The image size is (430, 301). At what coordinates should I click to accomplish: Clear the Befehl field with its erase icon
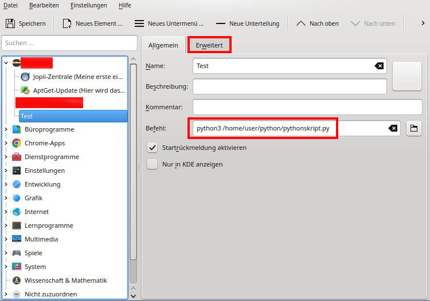click(393, 128)
